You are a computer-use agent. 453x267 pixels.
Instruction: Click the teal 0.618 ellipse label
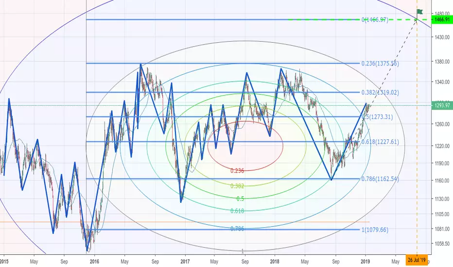click(237, 211)
